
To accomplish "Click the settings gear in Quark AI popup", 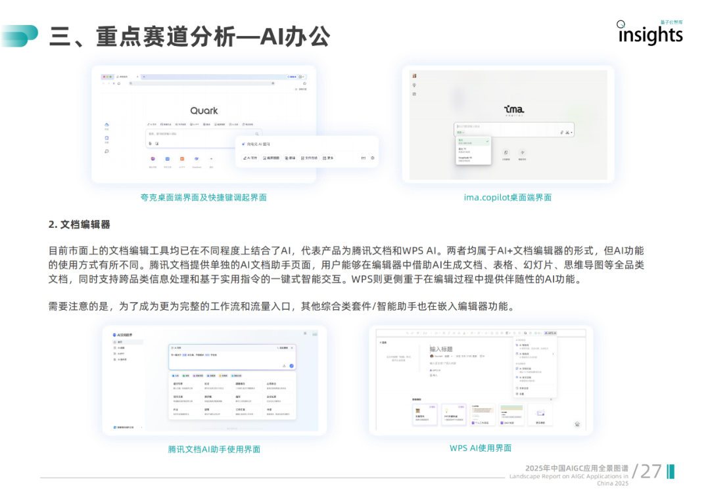I will 373,158.
